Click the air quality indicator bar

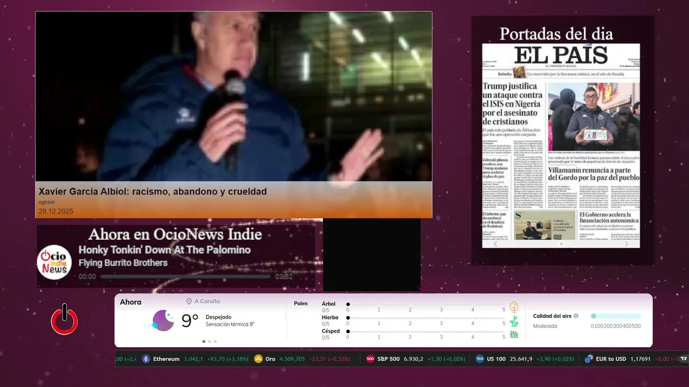tap(616, 316)
